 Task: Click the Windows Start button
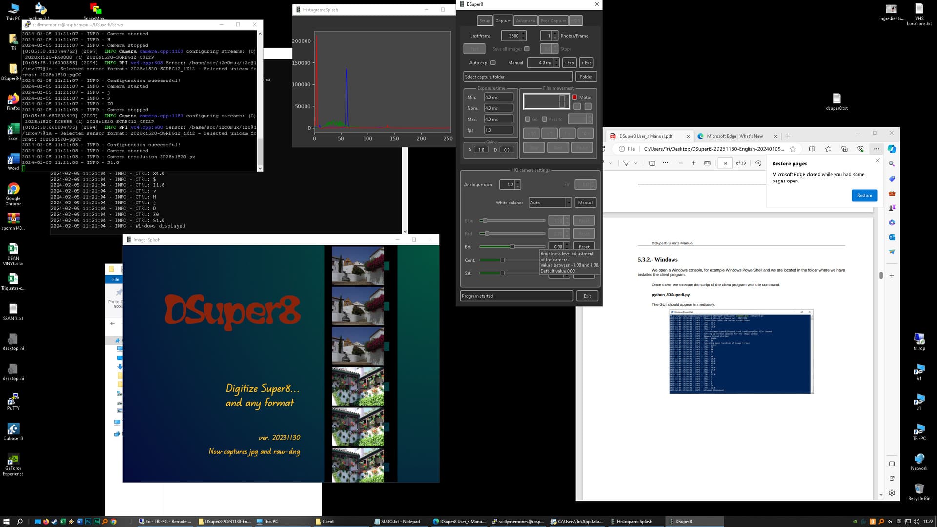coord(6,521)
